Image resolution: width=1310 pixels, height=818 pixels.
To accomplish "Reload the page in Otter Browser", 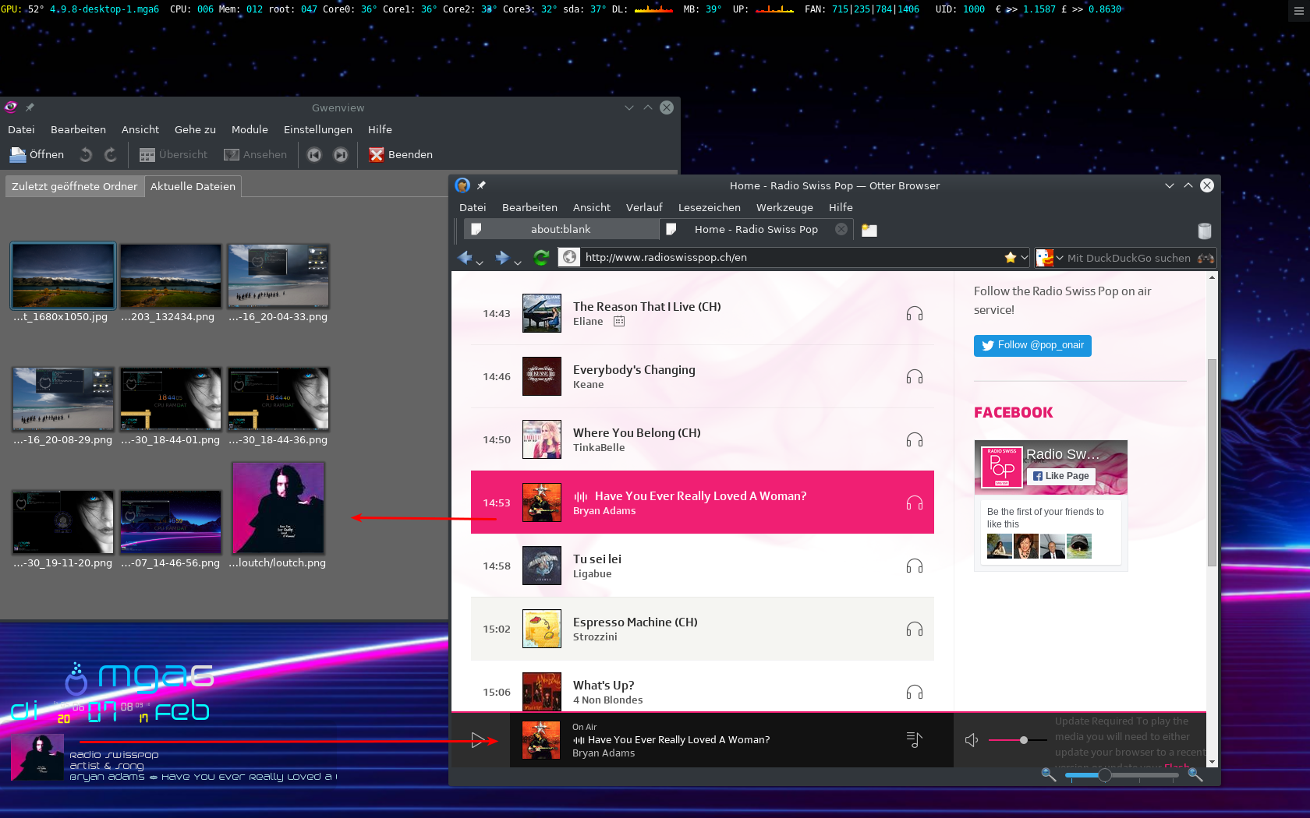I will click(x=541, y=257).
